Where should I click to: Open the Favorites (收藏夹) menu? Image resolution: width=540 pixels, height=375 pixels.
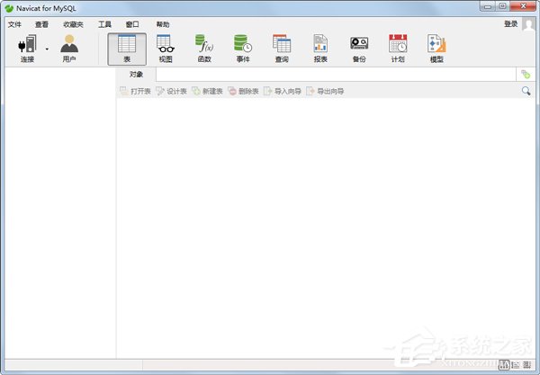tap(73, 24)
